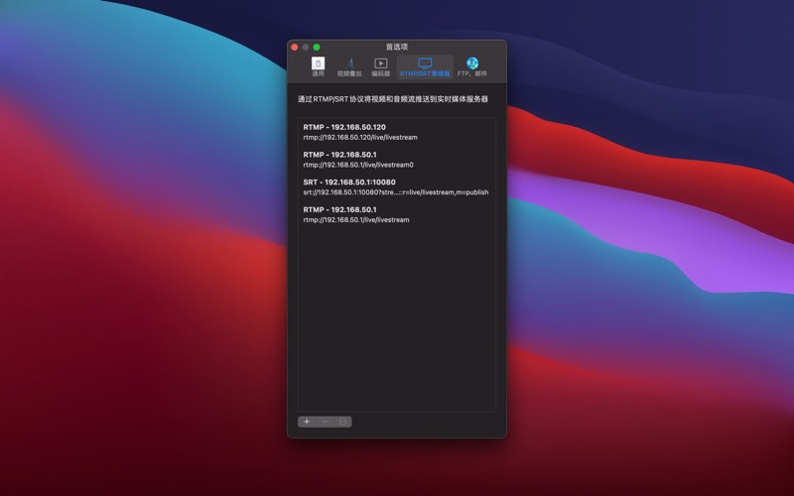794x496 pixels.
Task: Close the 首选项 window with red button
Action: click(295, 47)
